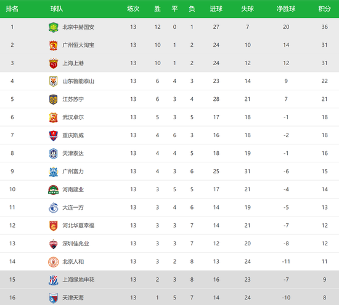Open the 大连一方 team name link

coord(73,208)
